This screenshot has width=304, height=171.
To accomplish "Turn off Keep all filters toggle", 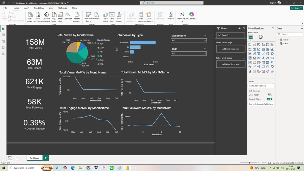I will (x=269, y=99).
